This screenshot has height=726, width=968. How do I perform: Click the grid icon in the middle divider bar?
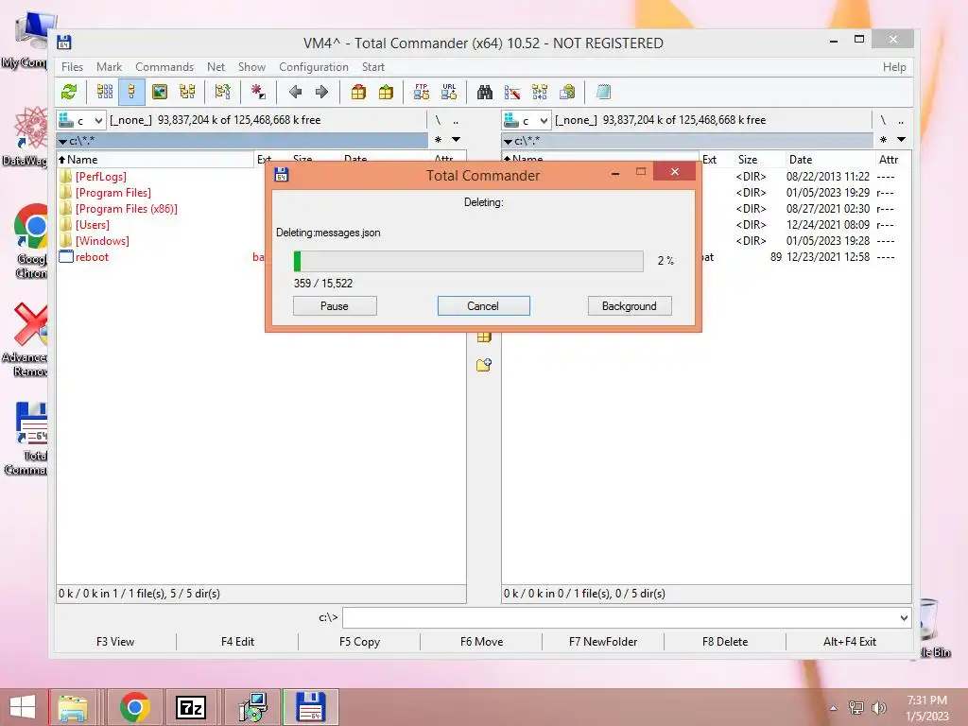(484, 337)
